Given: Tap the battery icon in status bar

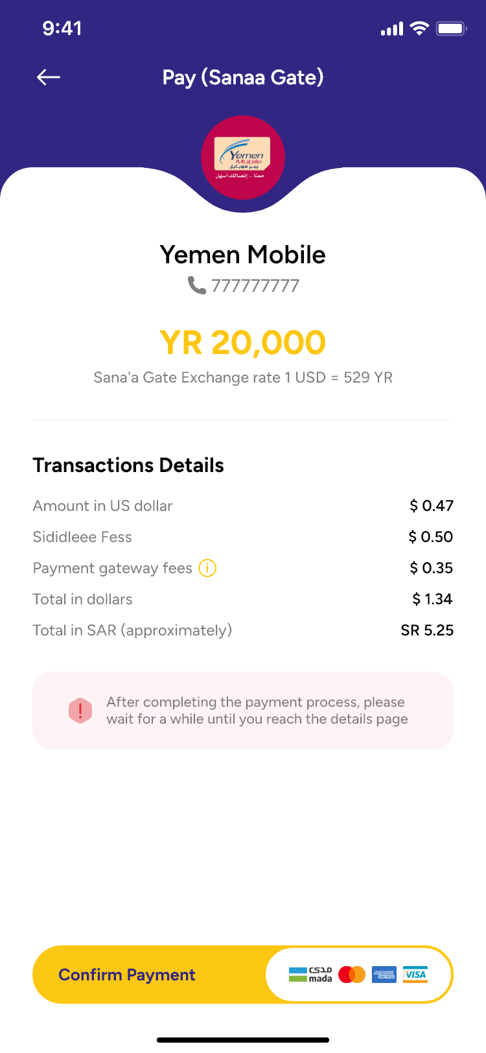Looking at the screenshot, I should [451, 29].
